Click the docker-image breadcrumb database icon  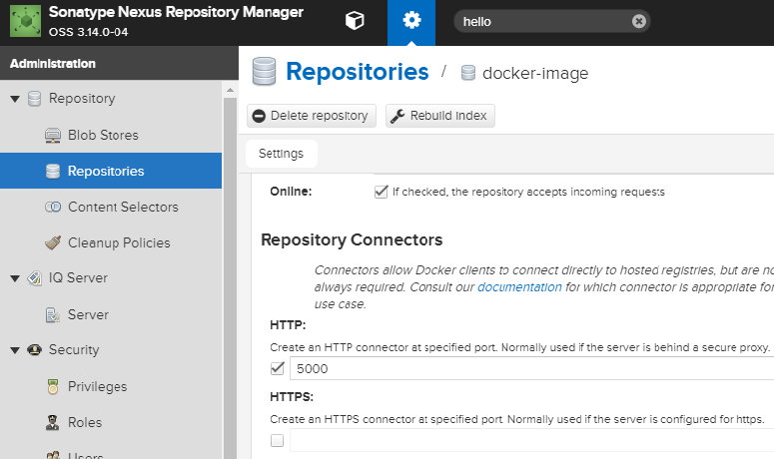(468, 73)
